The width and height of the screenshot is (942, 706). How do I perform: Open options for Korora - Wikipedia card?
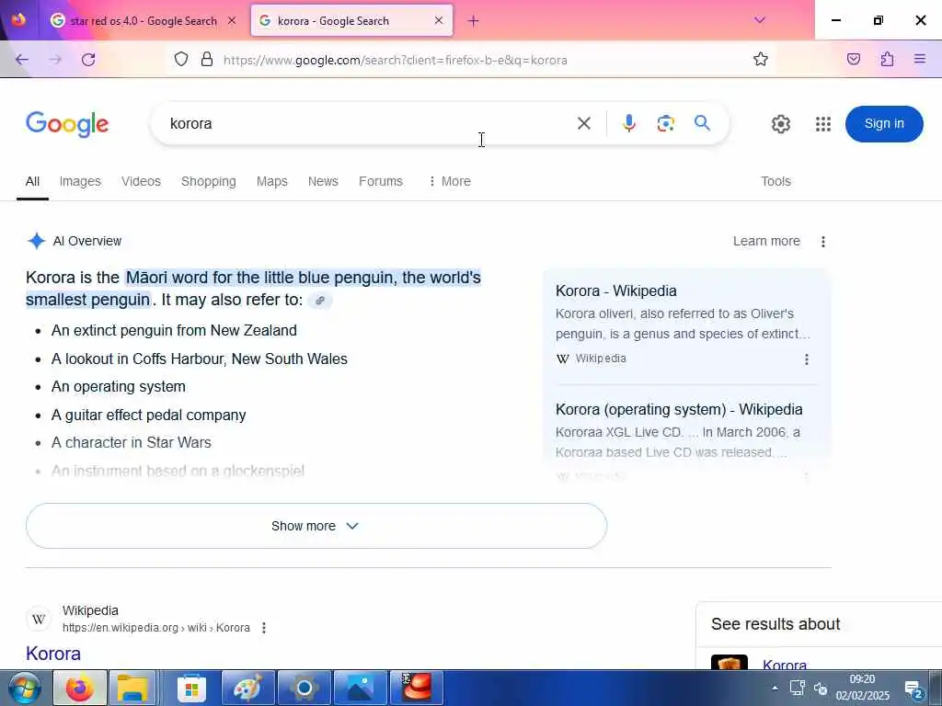pos(806,359)
